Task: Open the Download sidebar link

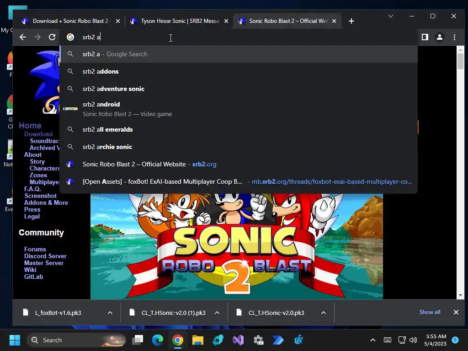Action: pyautogui.click(x=38, y=134)
